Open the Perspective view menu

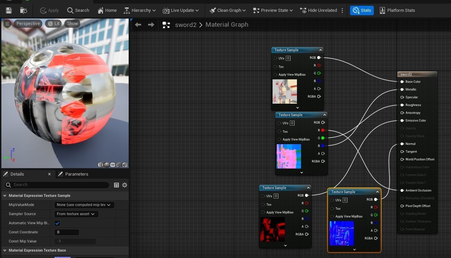tap(28, 24)
